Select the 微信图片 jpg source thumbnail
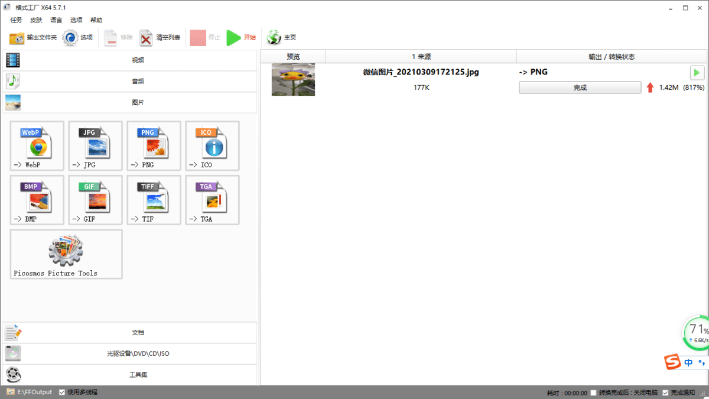 [293, 79]
